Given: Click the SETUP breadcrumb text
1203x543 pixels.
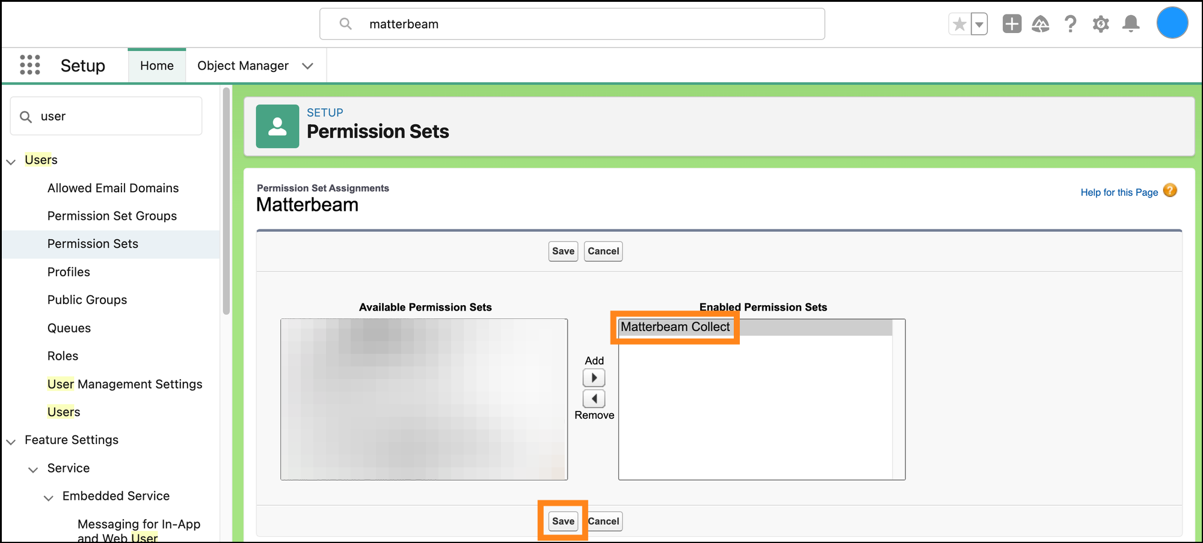Looking at the screenshot, I should pos(325,112).
